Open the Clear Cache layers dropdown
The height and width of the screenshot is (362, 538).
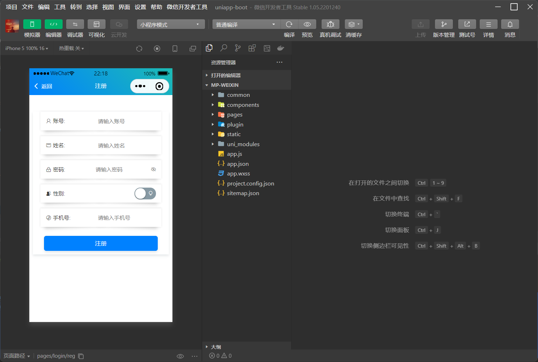(354, 24)
